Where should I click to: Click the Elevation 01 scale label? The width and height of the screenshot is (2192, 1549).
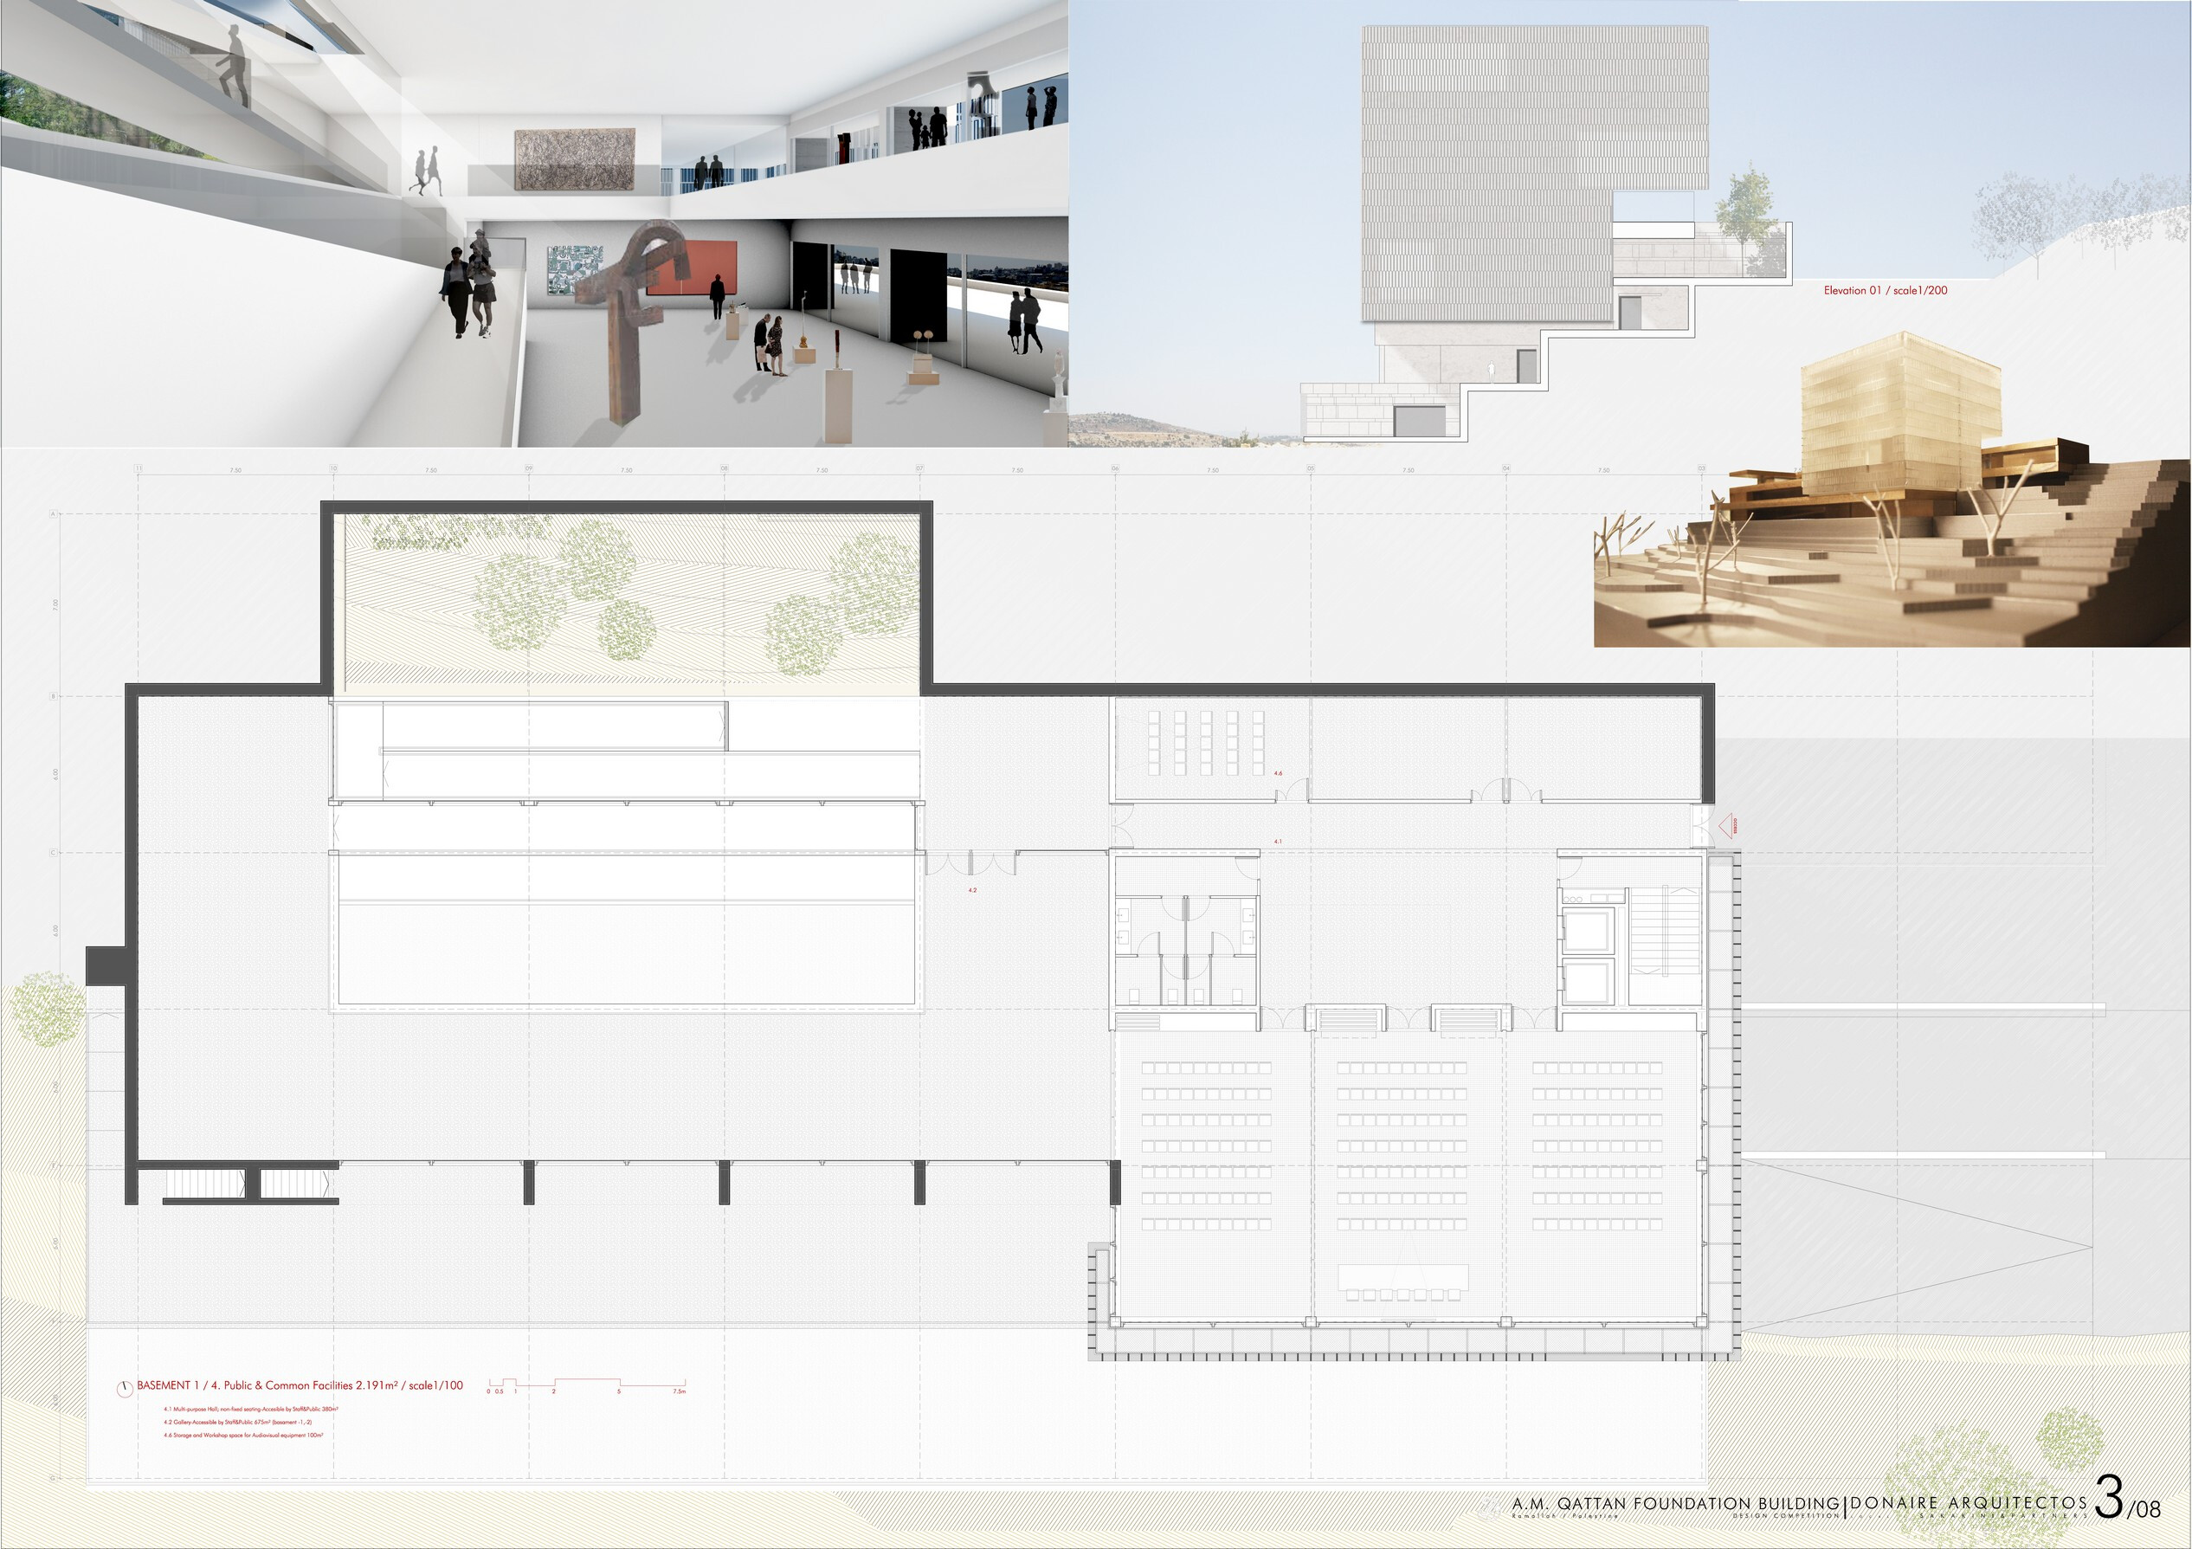(x=1885, y=290)
